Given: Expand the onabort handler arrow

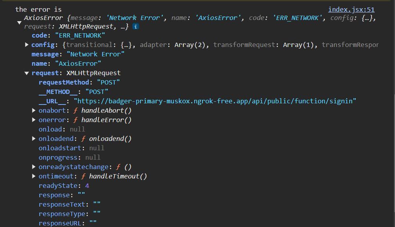Looking at the screenshot, I should coord(34,111).
